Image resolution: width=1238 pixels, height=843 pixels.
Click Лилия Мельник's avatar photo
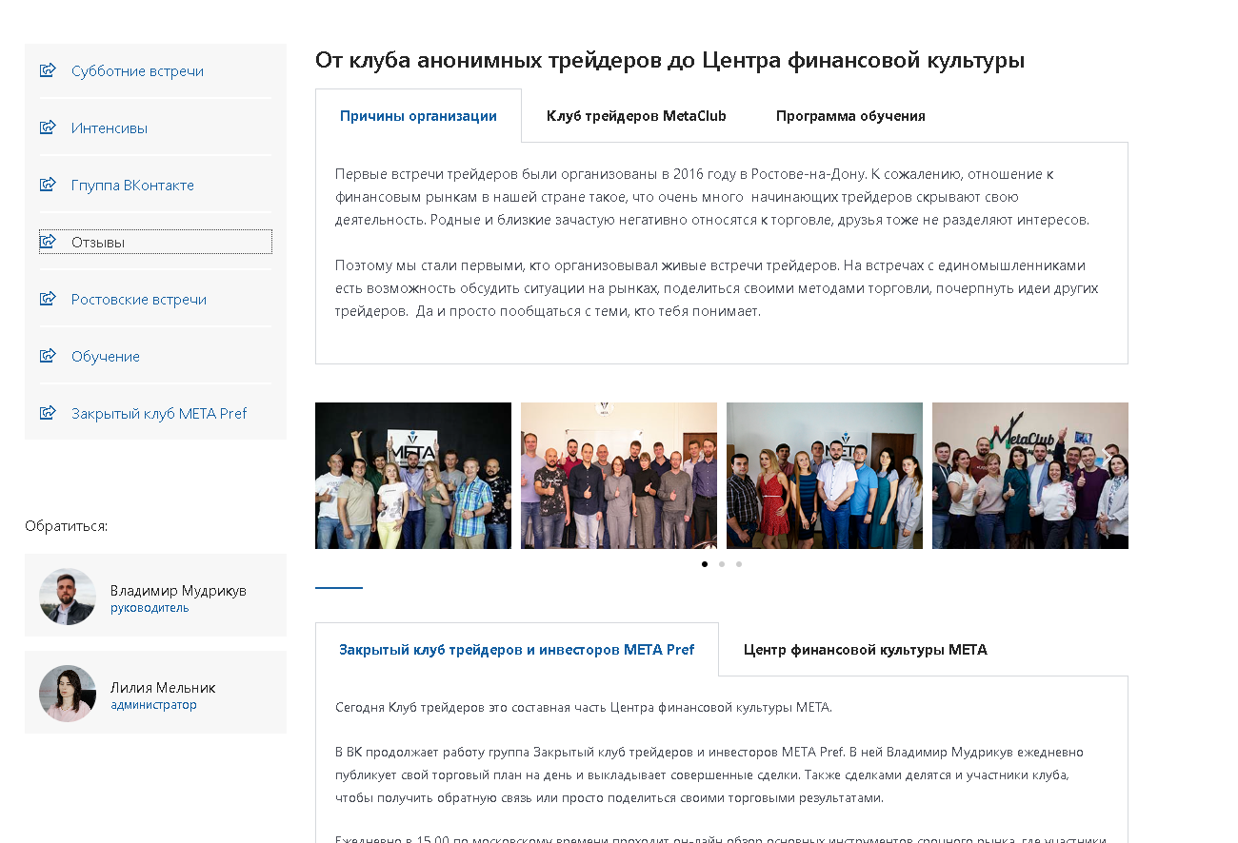click(x=68, y=694)
